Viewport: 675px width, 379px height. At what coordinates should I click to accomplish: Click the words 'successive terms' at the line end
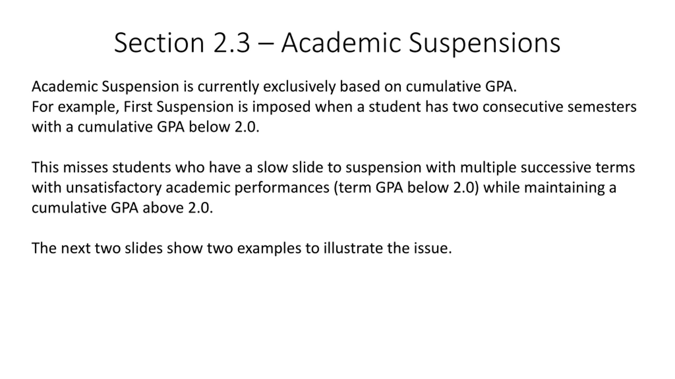578,168
